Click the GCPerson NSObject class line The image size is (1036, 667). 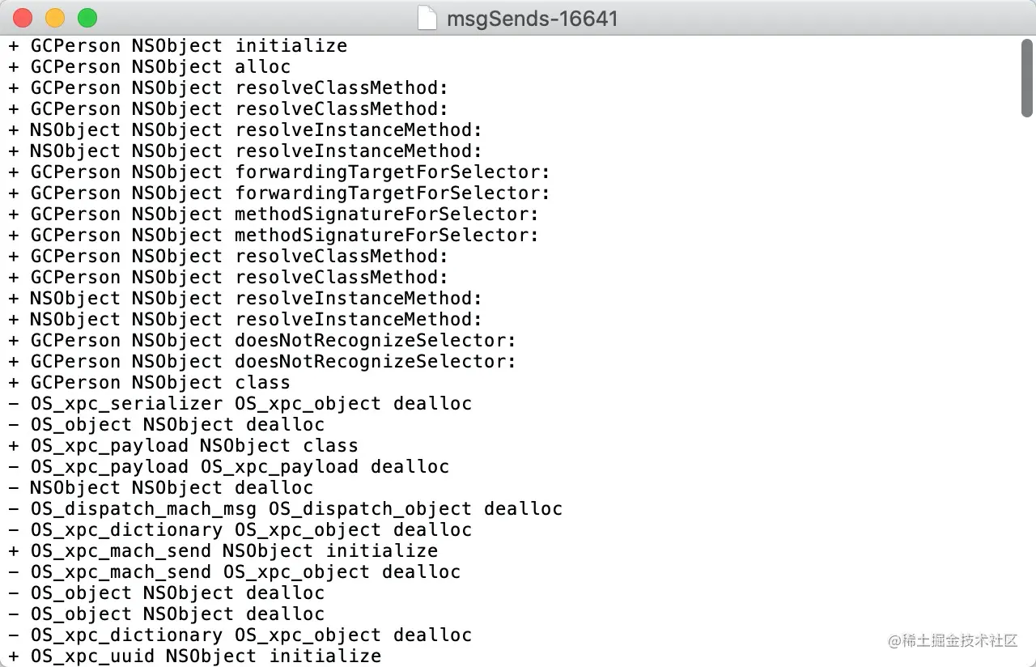[x=150, y=382]
